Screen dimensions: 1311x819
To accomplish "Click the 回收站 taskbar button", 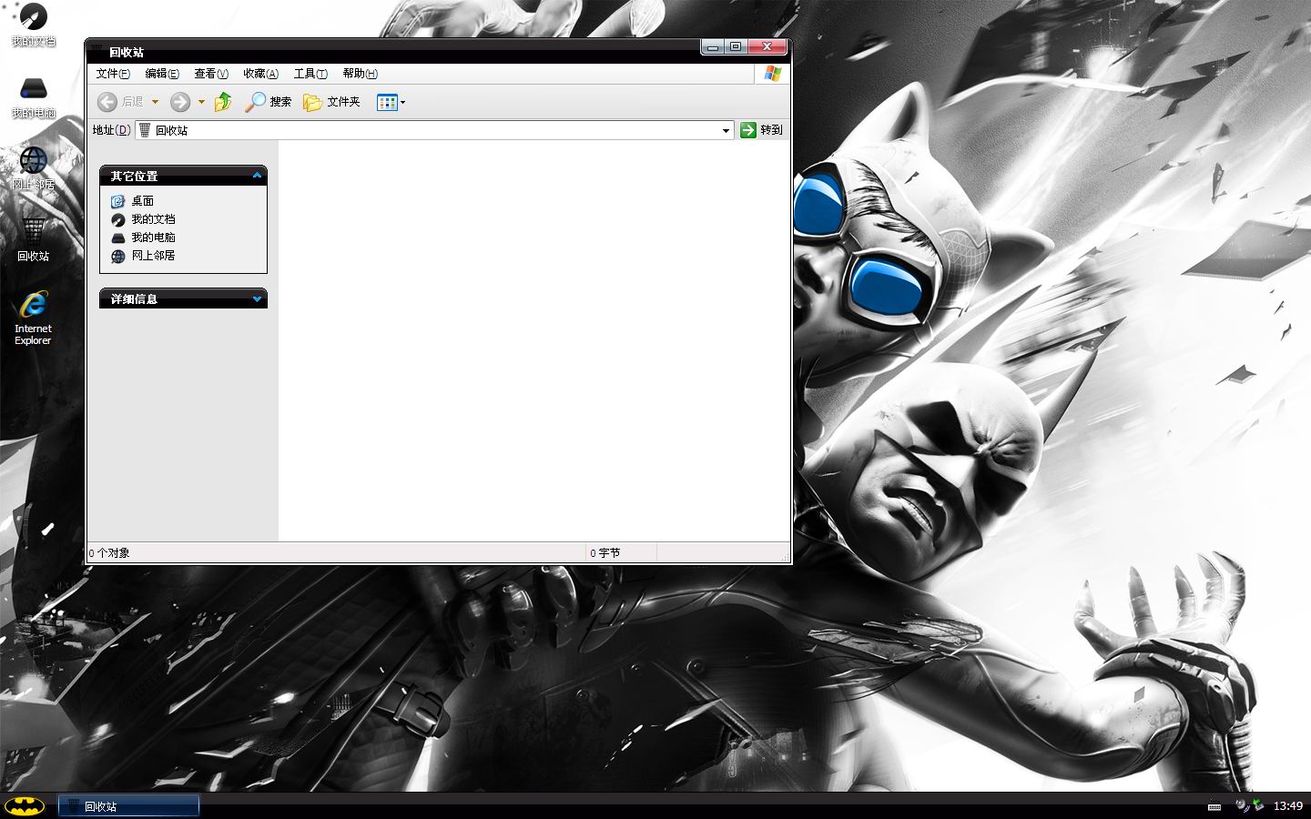I will [x=129, y=806].
